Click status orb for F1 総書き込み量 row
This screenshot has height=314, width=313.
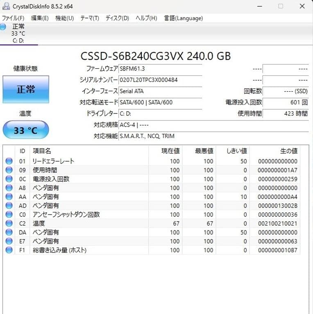[9, 250]
